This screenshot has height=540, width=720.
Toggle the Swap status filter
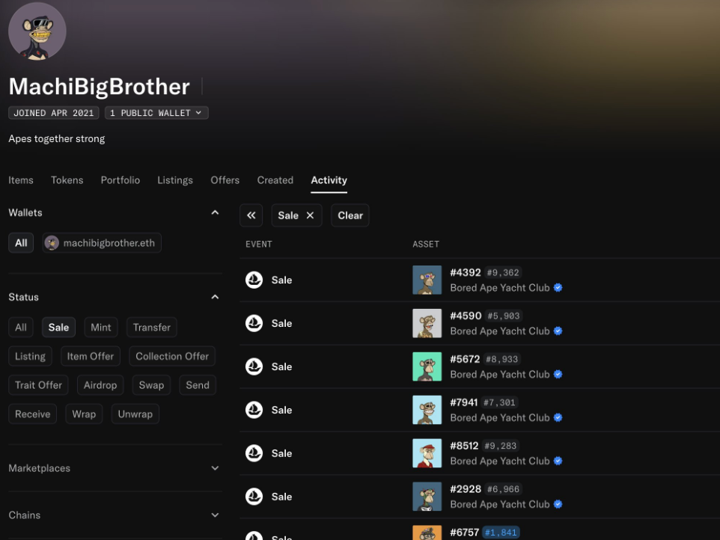click(151, 385)
